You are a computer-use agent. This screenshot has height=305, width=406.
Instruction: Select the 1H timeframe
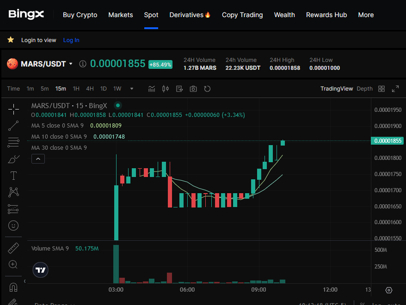[x=76, y=89]
